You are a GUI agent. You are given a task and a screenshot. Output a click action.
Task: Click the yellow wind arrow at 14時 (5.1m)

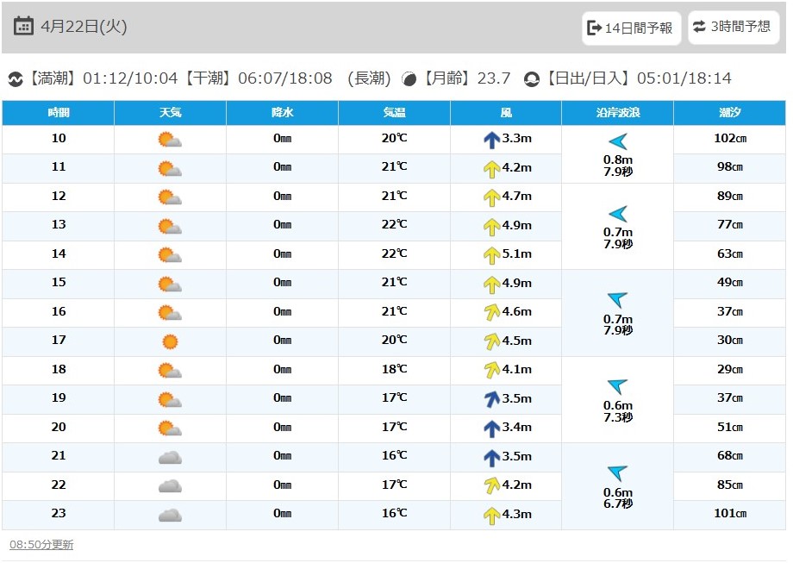pyautogui.click(x=491, y=255)
